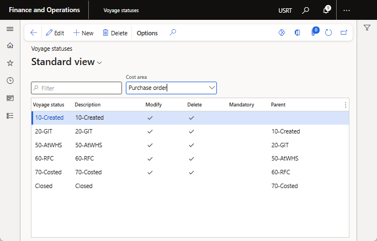Expand the hamburger navigation pane menu
The image size is (377, 241).
click(10, 29)
